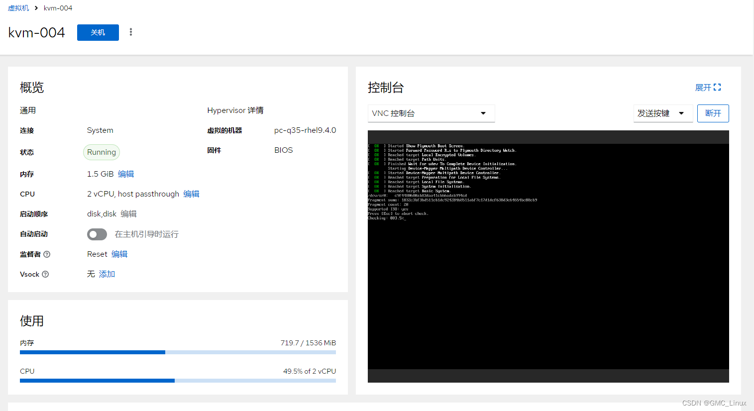Navigate back via the 虚拟机 breadcrumb
Viewport: 754px width, 411px height.
tap(18, 8)
